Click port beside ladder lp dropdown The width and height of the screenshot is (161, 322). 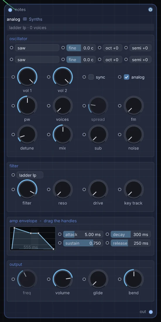click(x=13, y=175)
